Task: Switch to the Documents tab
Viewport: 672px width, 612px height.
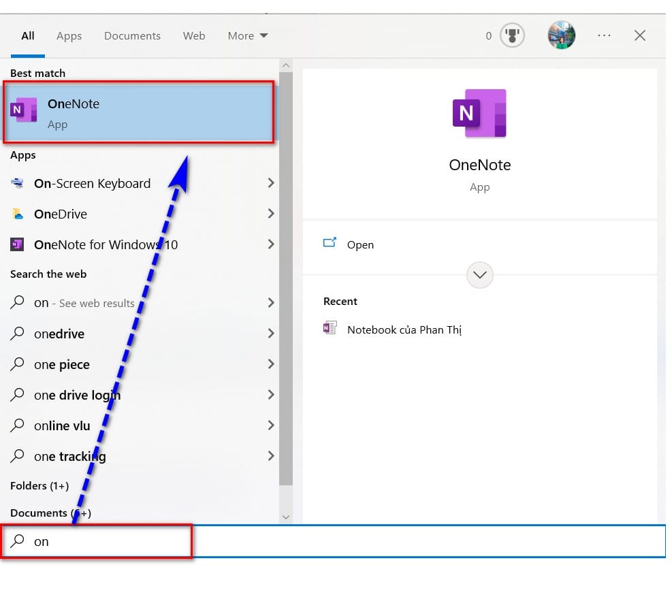Action: 132,35
